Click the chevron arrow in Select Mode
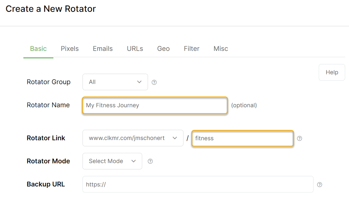Screen dimensions: 349x198 point(134,161)
